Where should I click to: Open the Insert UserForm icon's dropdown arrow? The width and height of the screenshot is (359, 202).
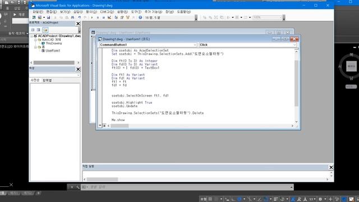[44, 17]
